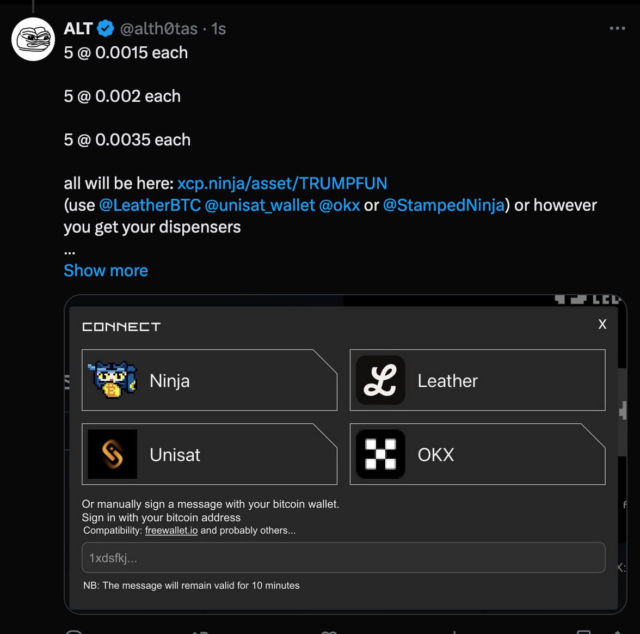Viewport: 640px width, 634px height.
Task: Click the blue verified badge next to ALT
Action: pyautogui.click(x=106, y=29)
